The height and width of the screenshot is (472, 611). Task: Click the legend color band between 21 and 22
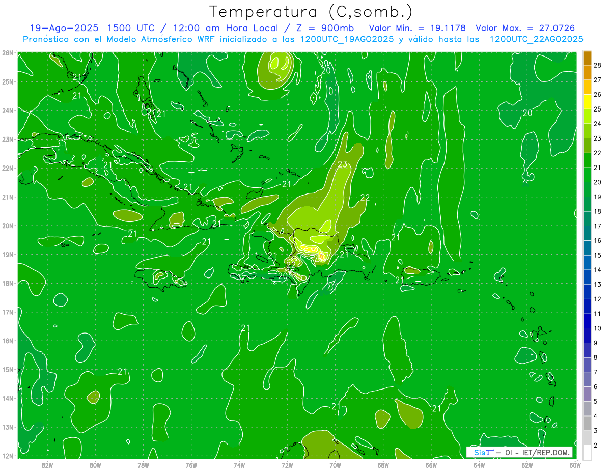[x=587, y=160]
